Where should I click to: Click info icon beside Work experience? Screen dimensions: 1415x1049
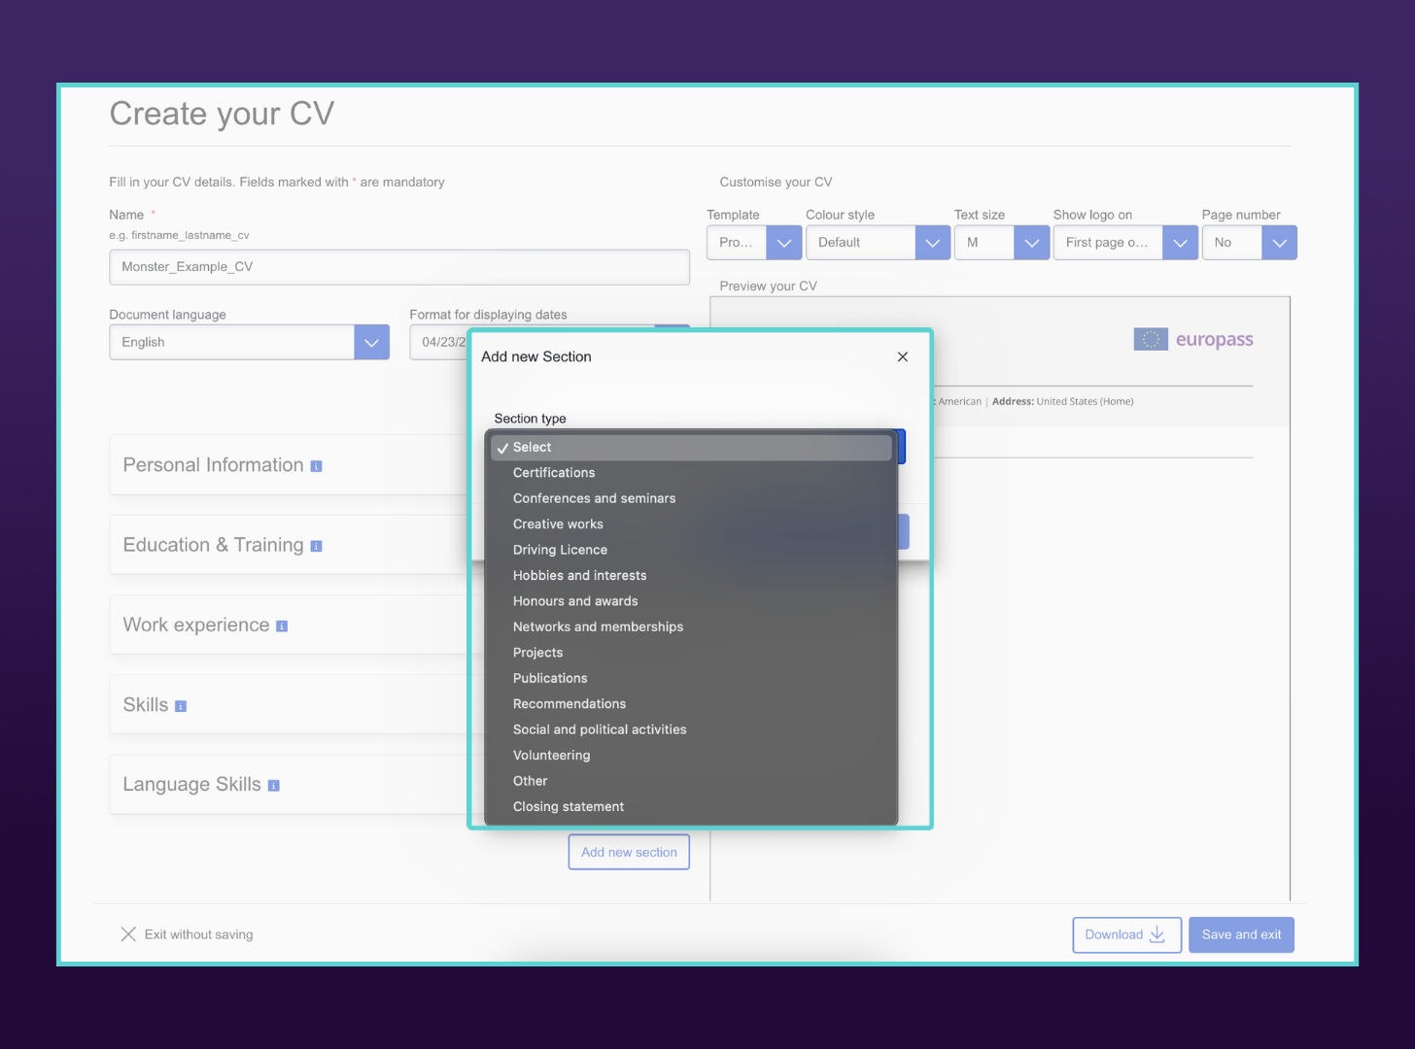282,626
